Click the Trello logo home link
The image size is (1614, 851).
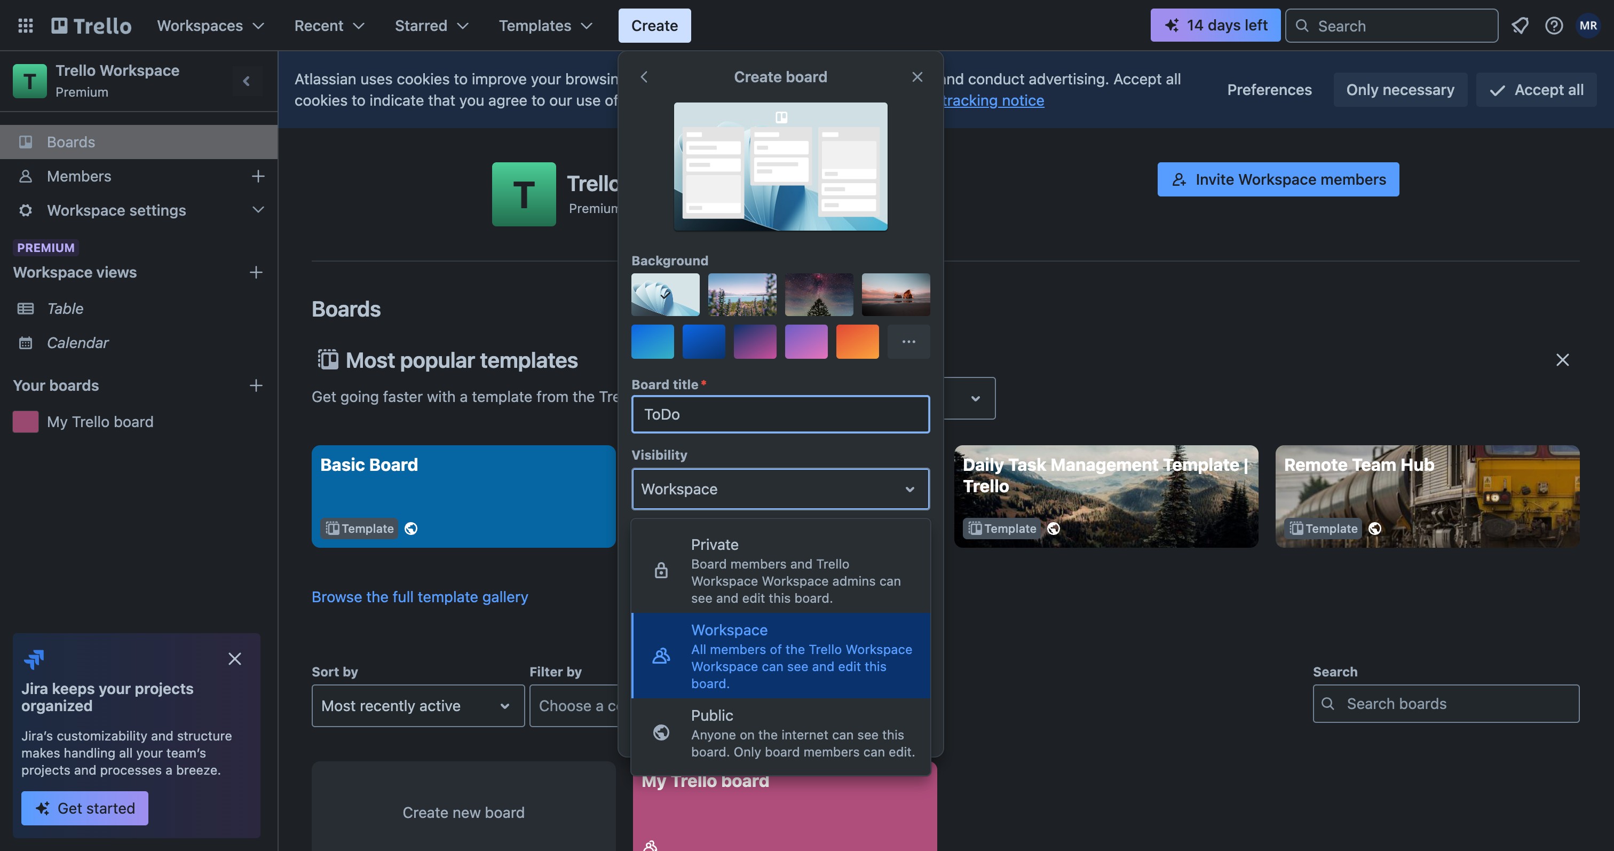tap(91, 26)
